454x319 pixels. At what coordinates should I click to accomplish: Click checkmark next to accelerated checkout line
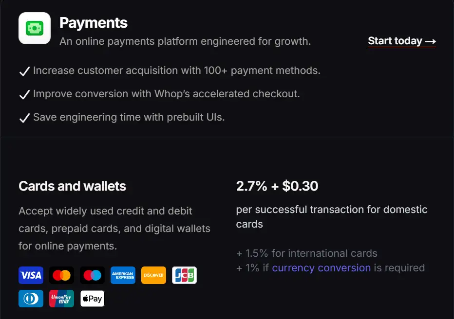click(x=24, y=95)
